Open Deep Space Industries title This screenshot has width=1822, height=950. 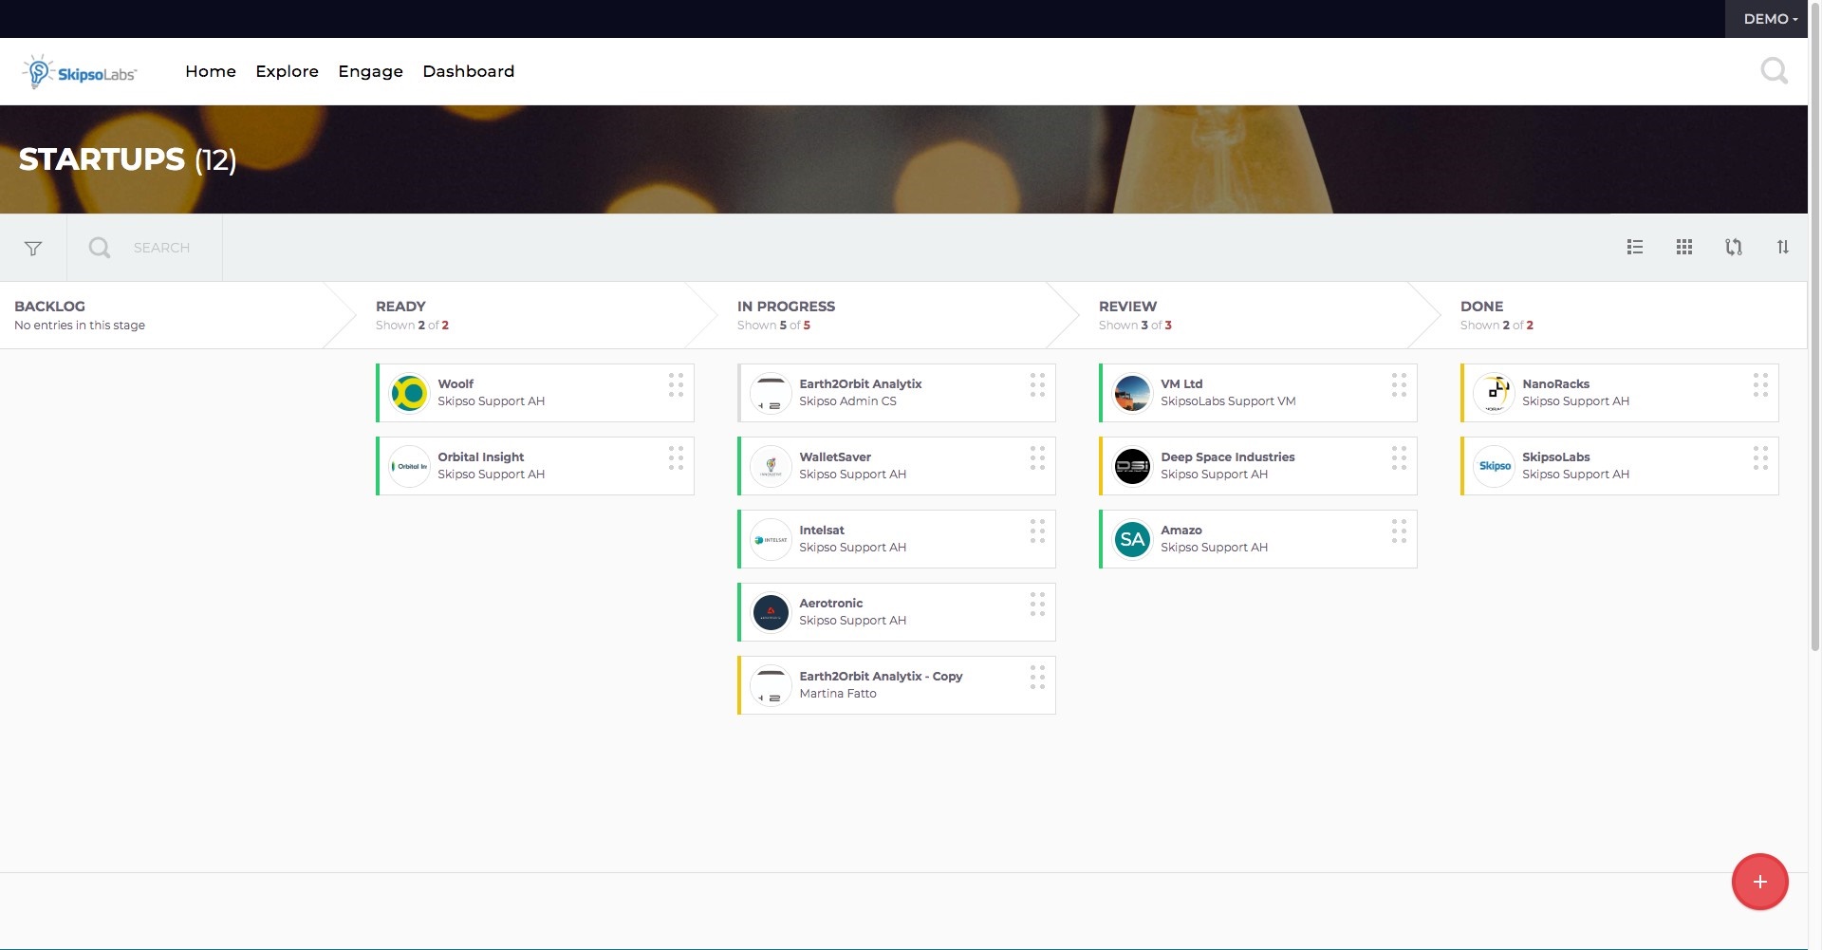[x=1228, y=457]
